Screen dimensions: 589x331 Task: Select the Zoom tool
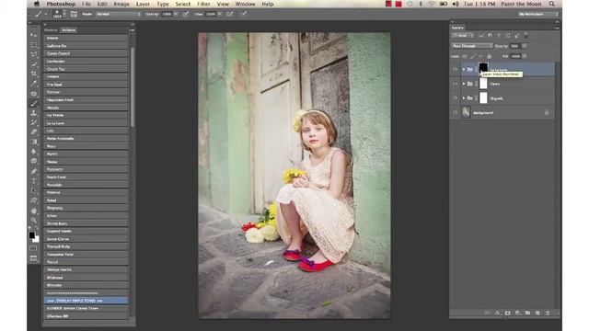coord(34,221)
